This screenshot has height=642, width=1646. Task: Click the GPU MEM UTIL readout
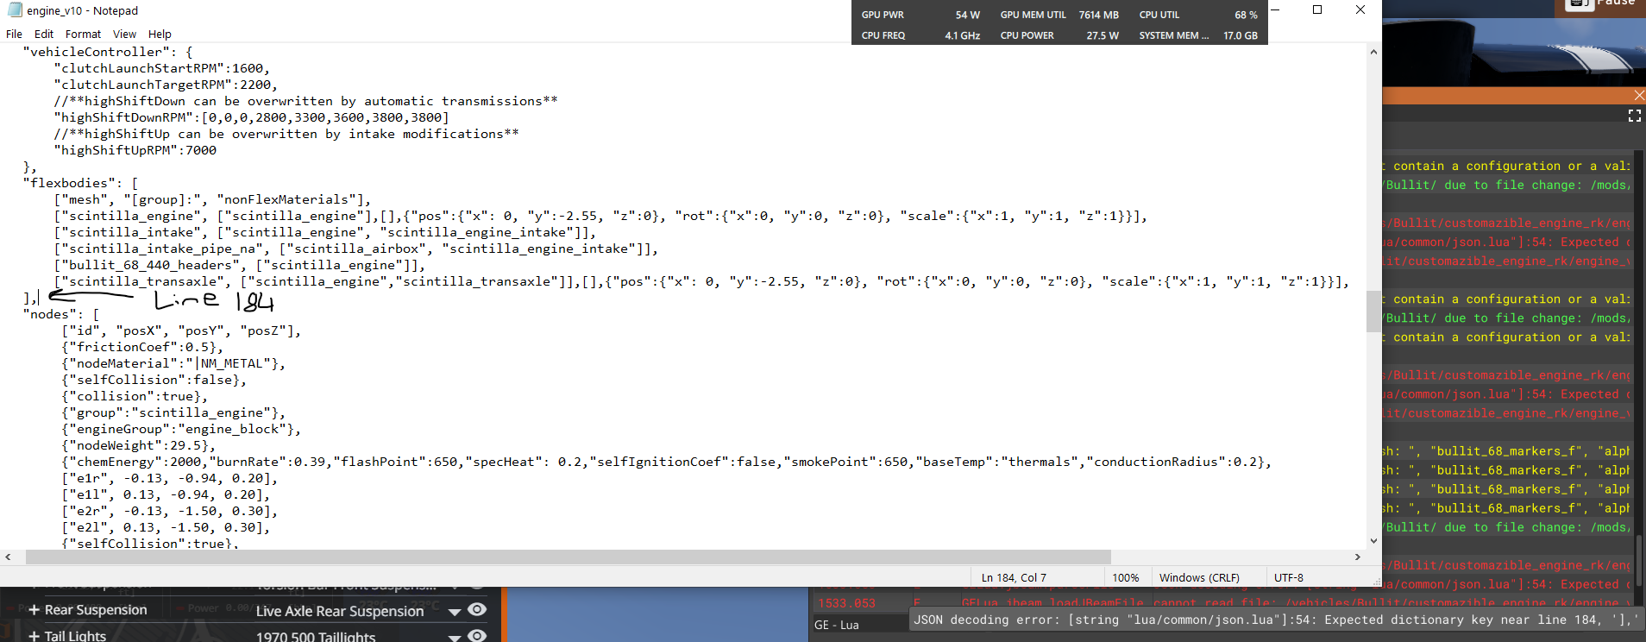click(1059, 15)
